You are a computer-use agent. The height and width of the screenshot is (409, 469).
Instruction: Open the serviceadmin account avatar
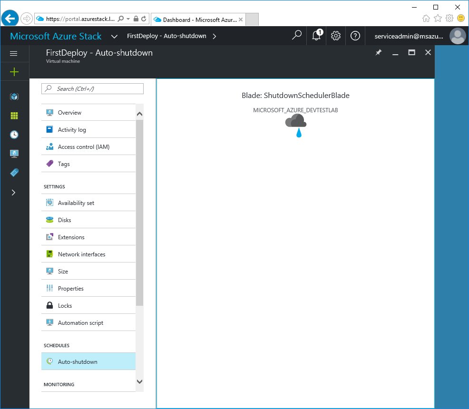pyautogui.click(x=457, y=36)
